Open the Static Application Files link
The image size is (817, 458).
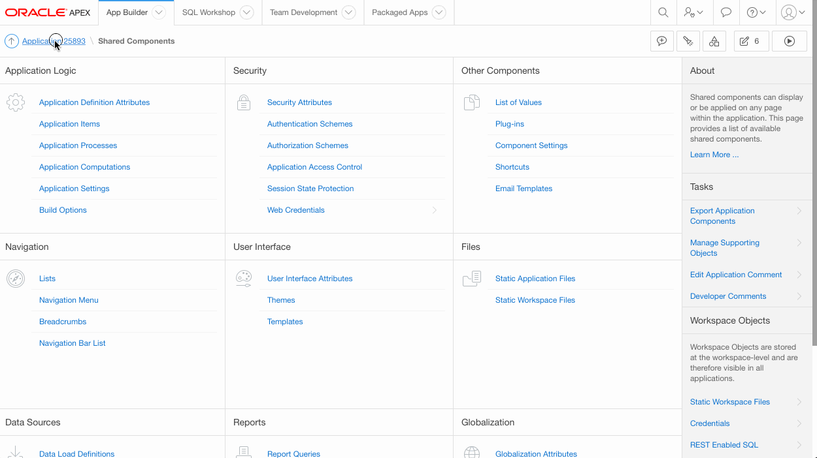(x=535, y=279)
